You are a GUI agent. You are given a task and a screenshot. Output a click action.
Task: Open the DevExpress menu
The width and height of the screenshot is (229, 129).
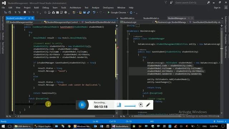[x=108, y=8]
